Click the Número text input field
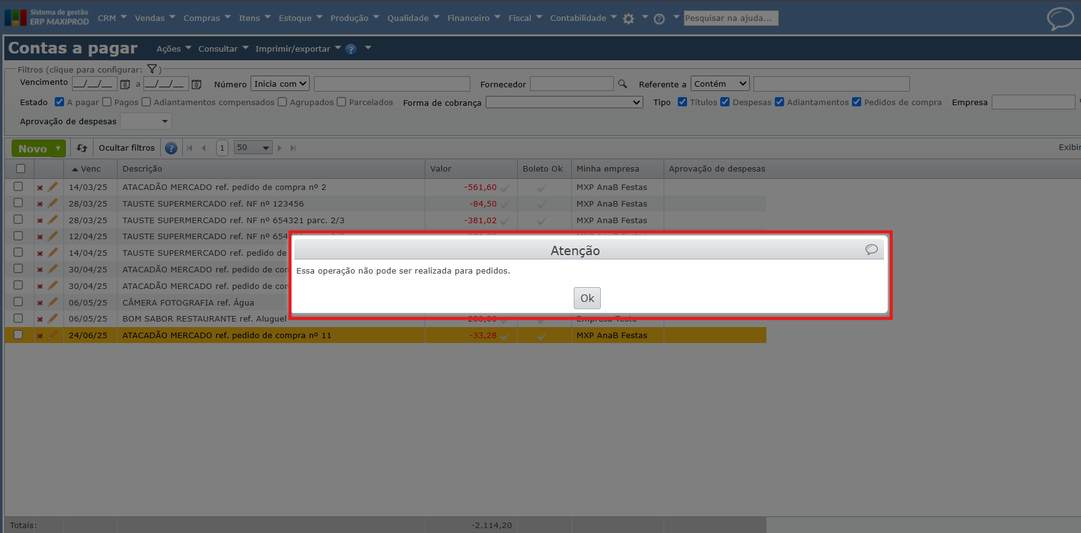Viewport: 1081px width, 533px height. 392,84
